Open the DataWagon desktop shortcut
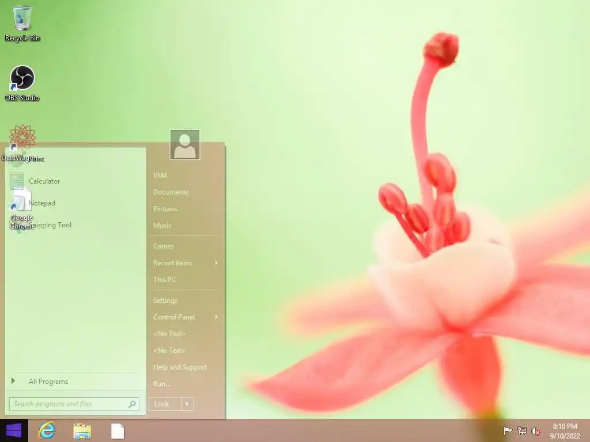 tap(21, 143)
